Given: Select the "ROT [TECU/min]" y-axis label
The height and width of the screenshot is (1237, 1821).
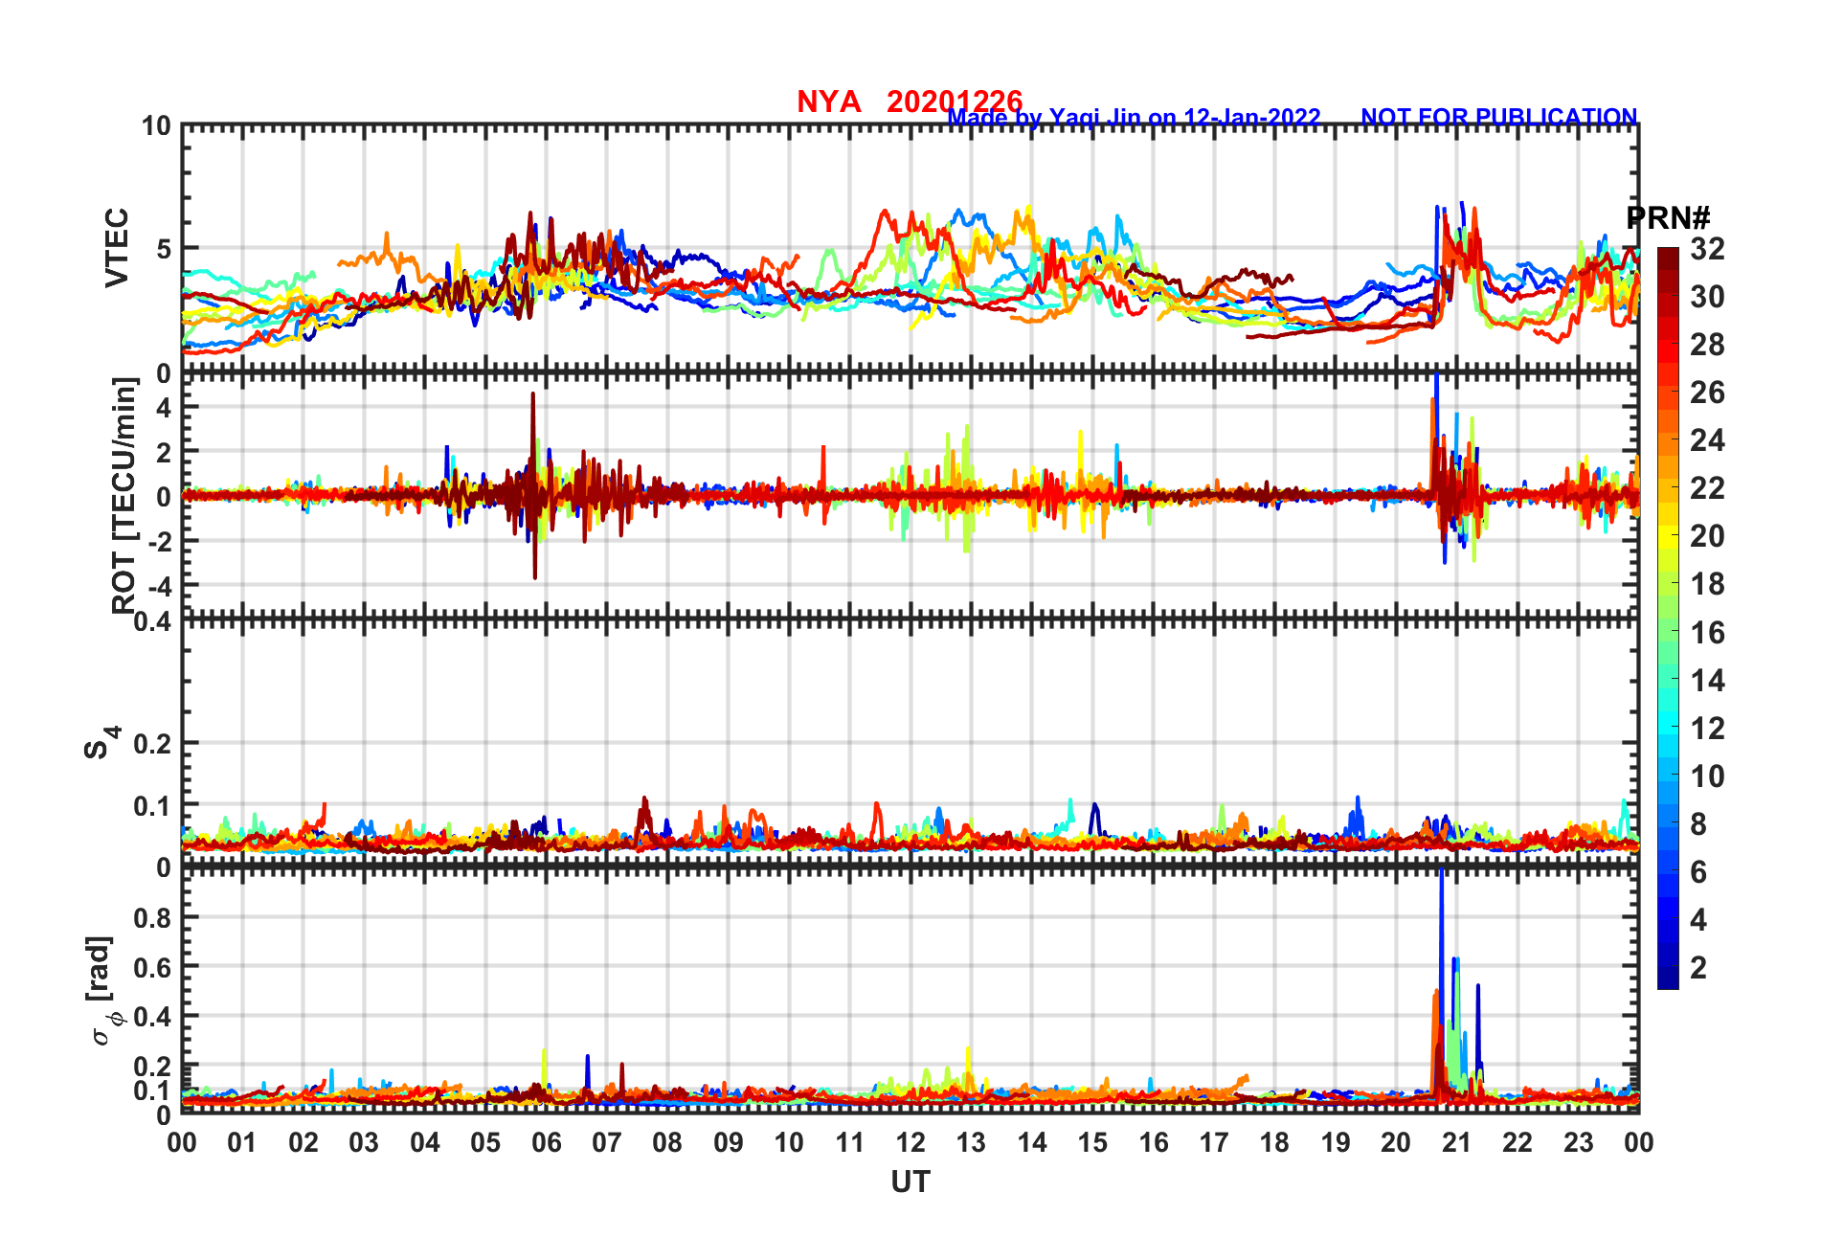Looking at the screenshot, I should (x=124, y=496).
